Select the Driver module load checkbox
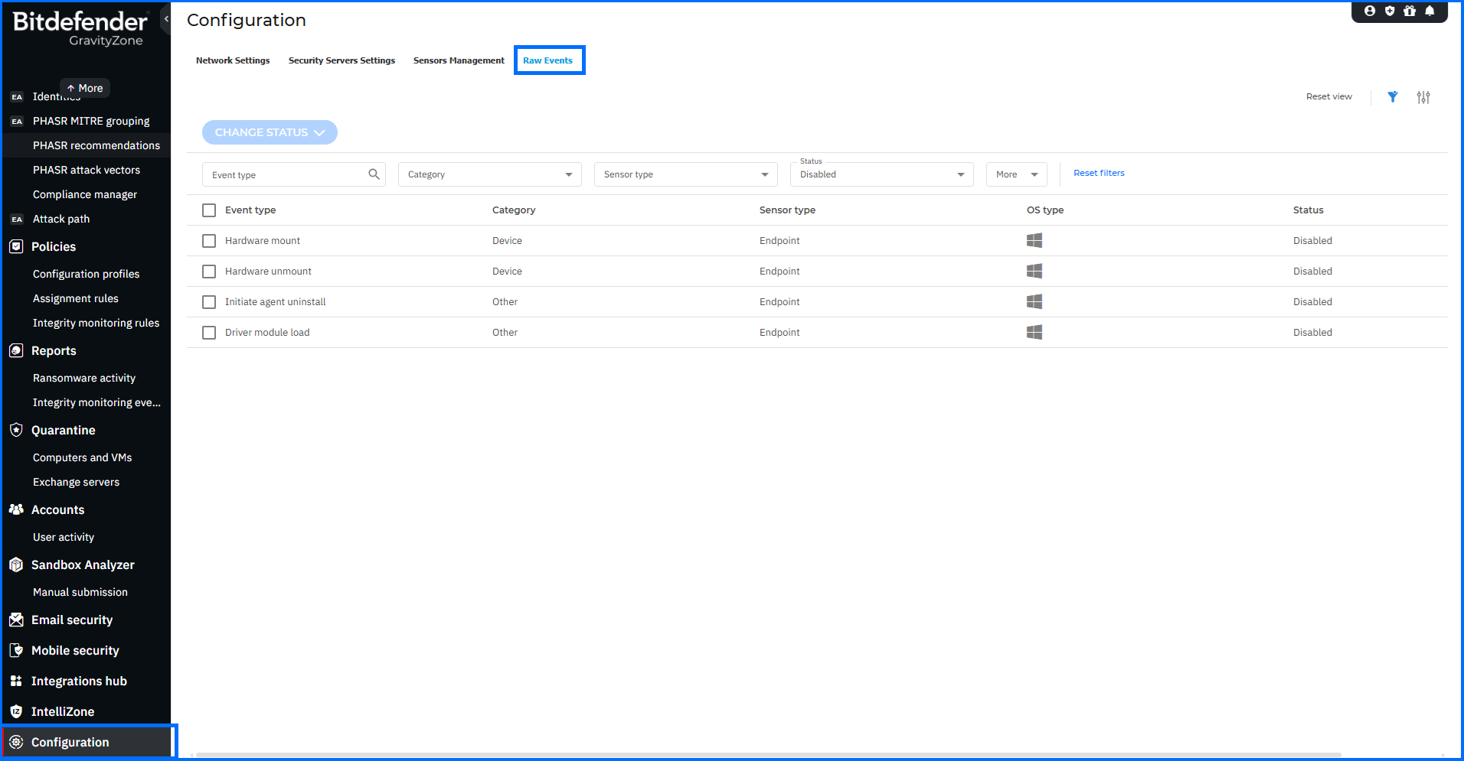The image size is (1464, 761). [209, 333]
